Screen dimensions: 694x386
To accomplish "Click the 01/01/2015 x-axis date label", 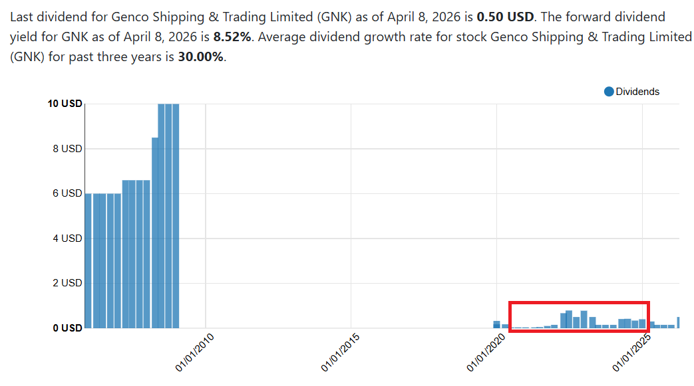I will tap(339, 351).
